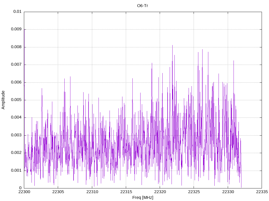The width and height of the screenshot is (269, 201).
Task: Click x-axis tick label 22325
Action: tap(194, 192)
